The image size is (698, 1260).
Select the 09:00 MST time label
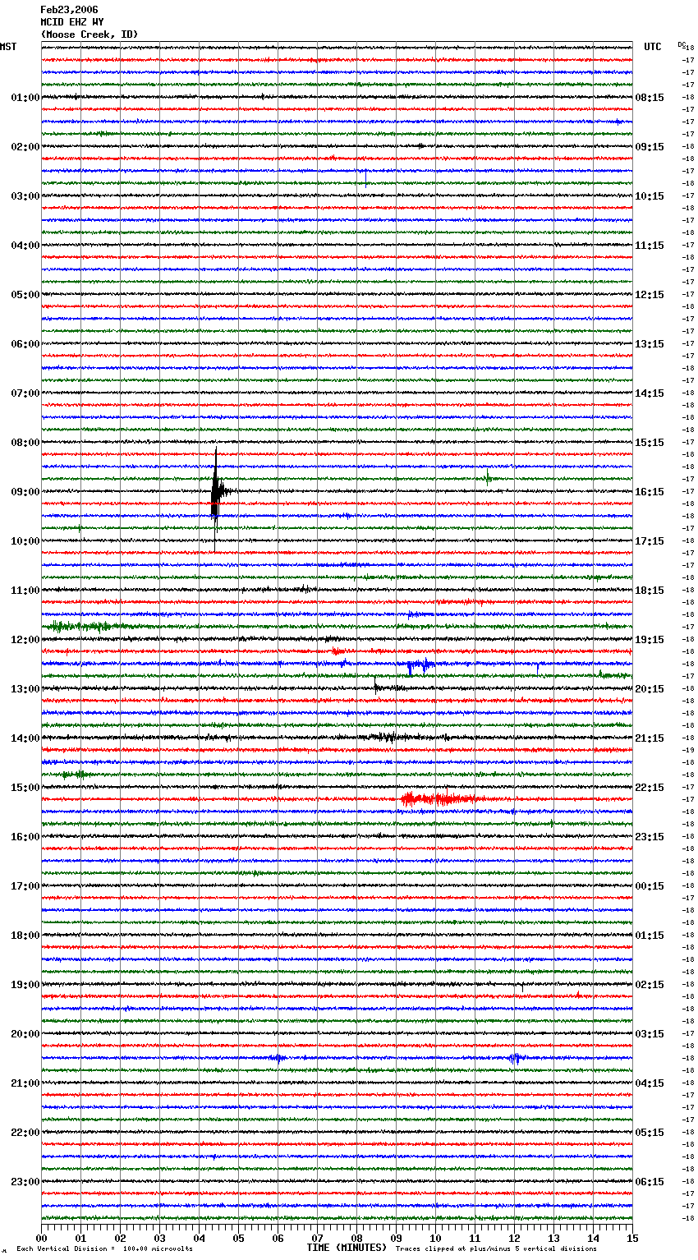click(x=25, y=492)
